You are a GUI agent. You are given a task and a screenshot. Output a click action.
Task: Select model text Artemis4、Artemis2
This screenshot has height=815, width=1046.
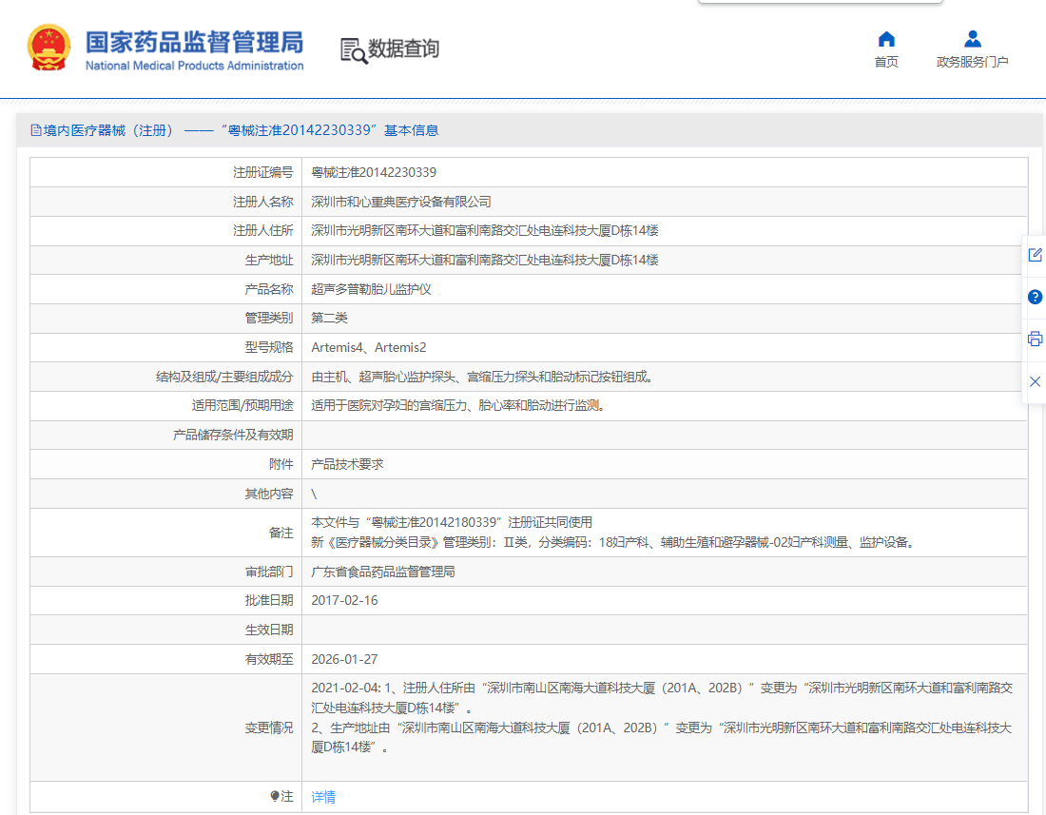(x=368, y=347)
